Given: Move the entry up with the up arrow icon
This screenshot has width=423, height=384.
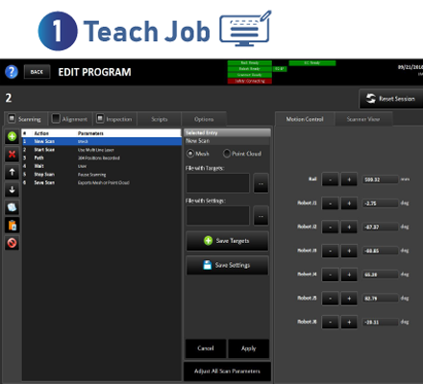Looking at the screenshot, I should (12, 172).
